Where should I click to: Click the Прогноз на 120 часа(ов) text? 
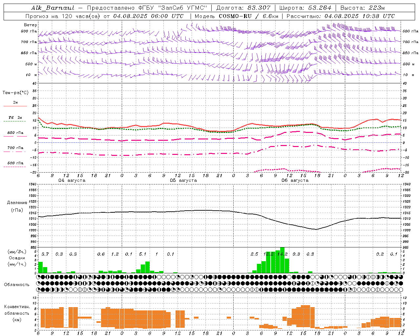coord(63,16)
